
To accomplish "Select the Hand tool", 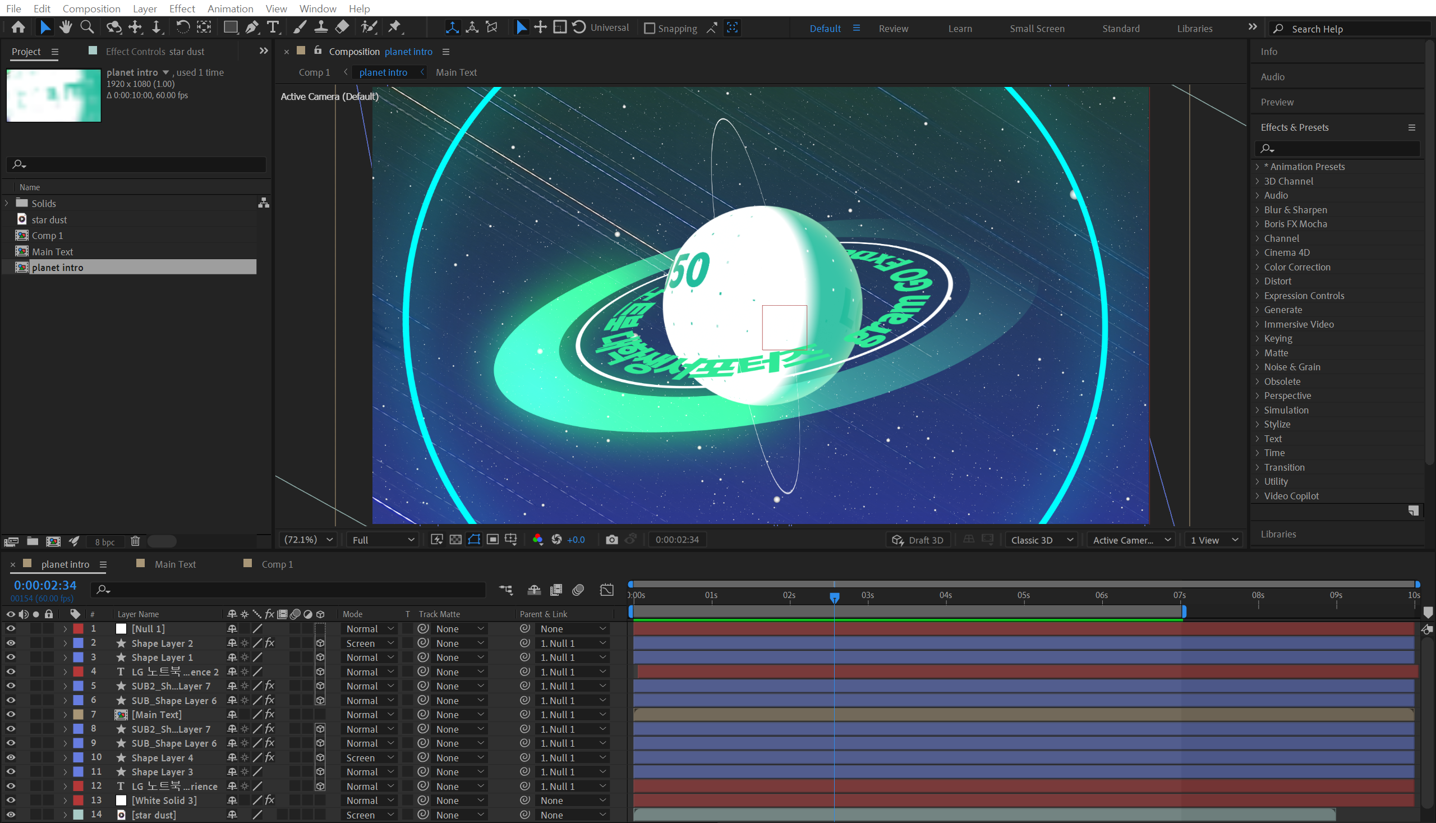I will tap(66, 27).
